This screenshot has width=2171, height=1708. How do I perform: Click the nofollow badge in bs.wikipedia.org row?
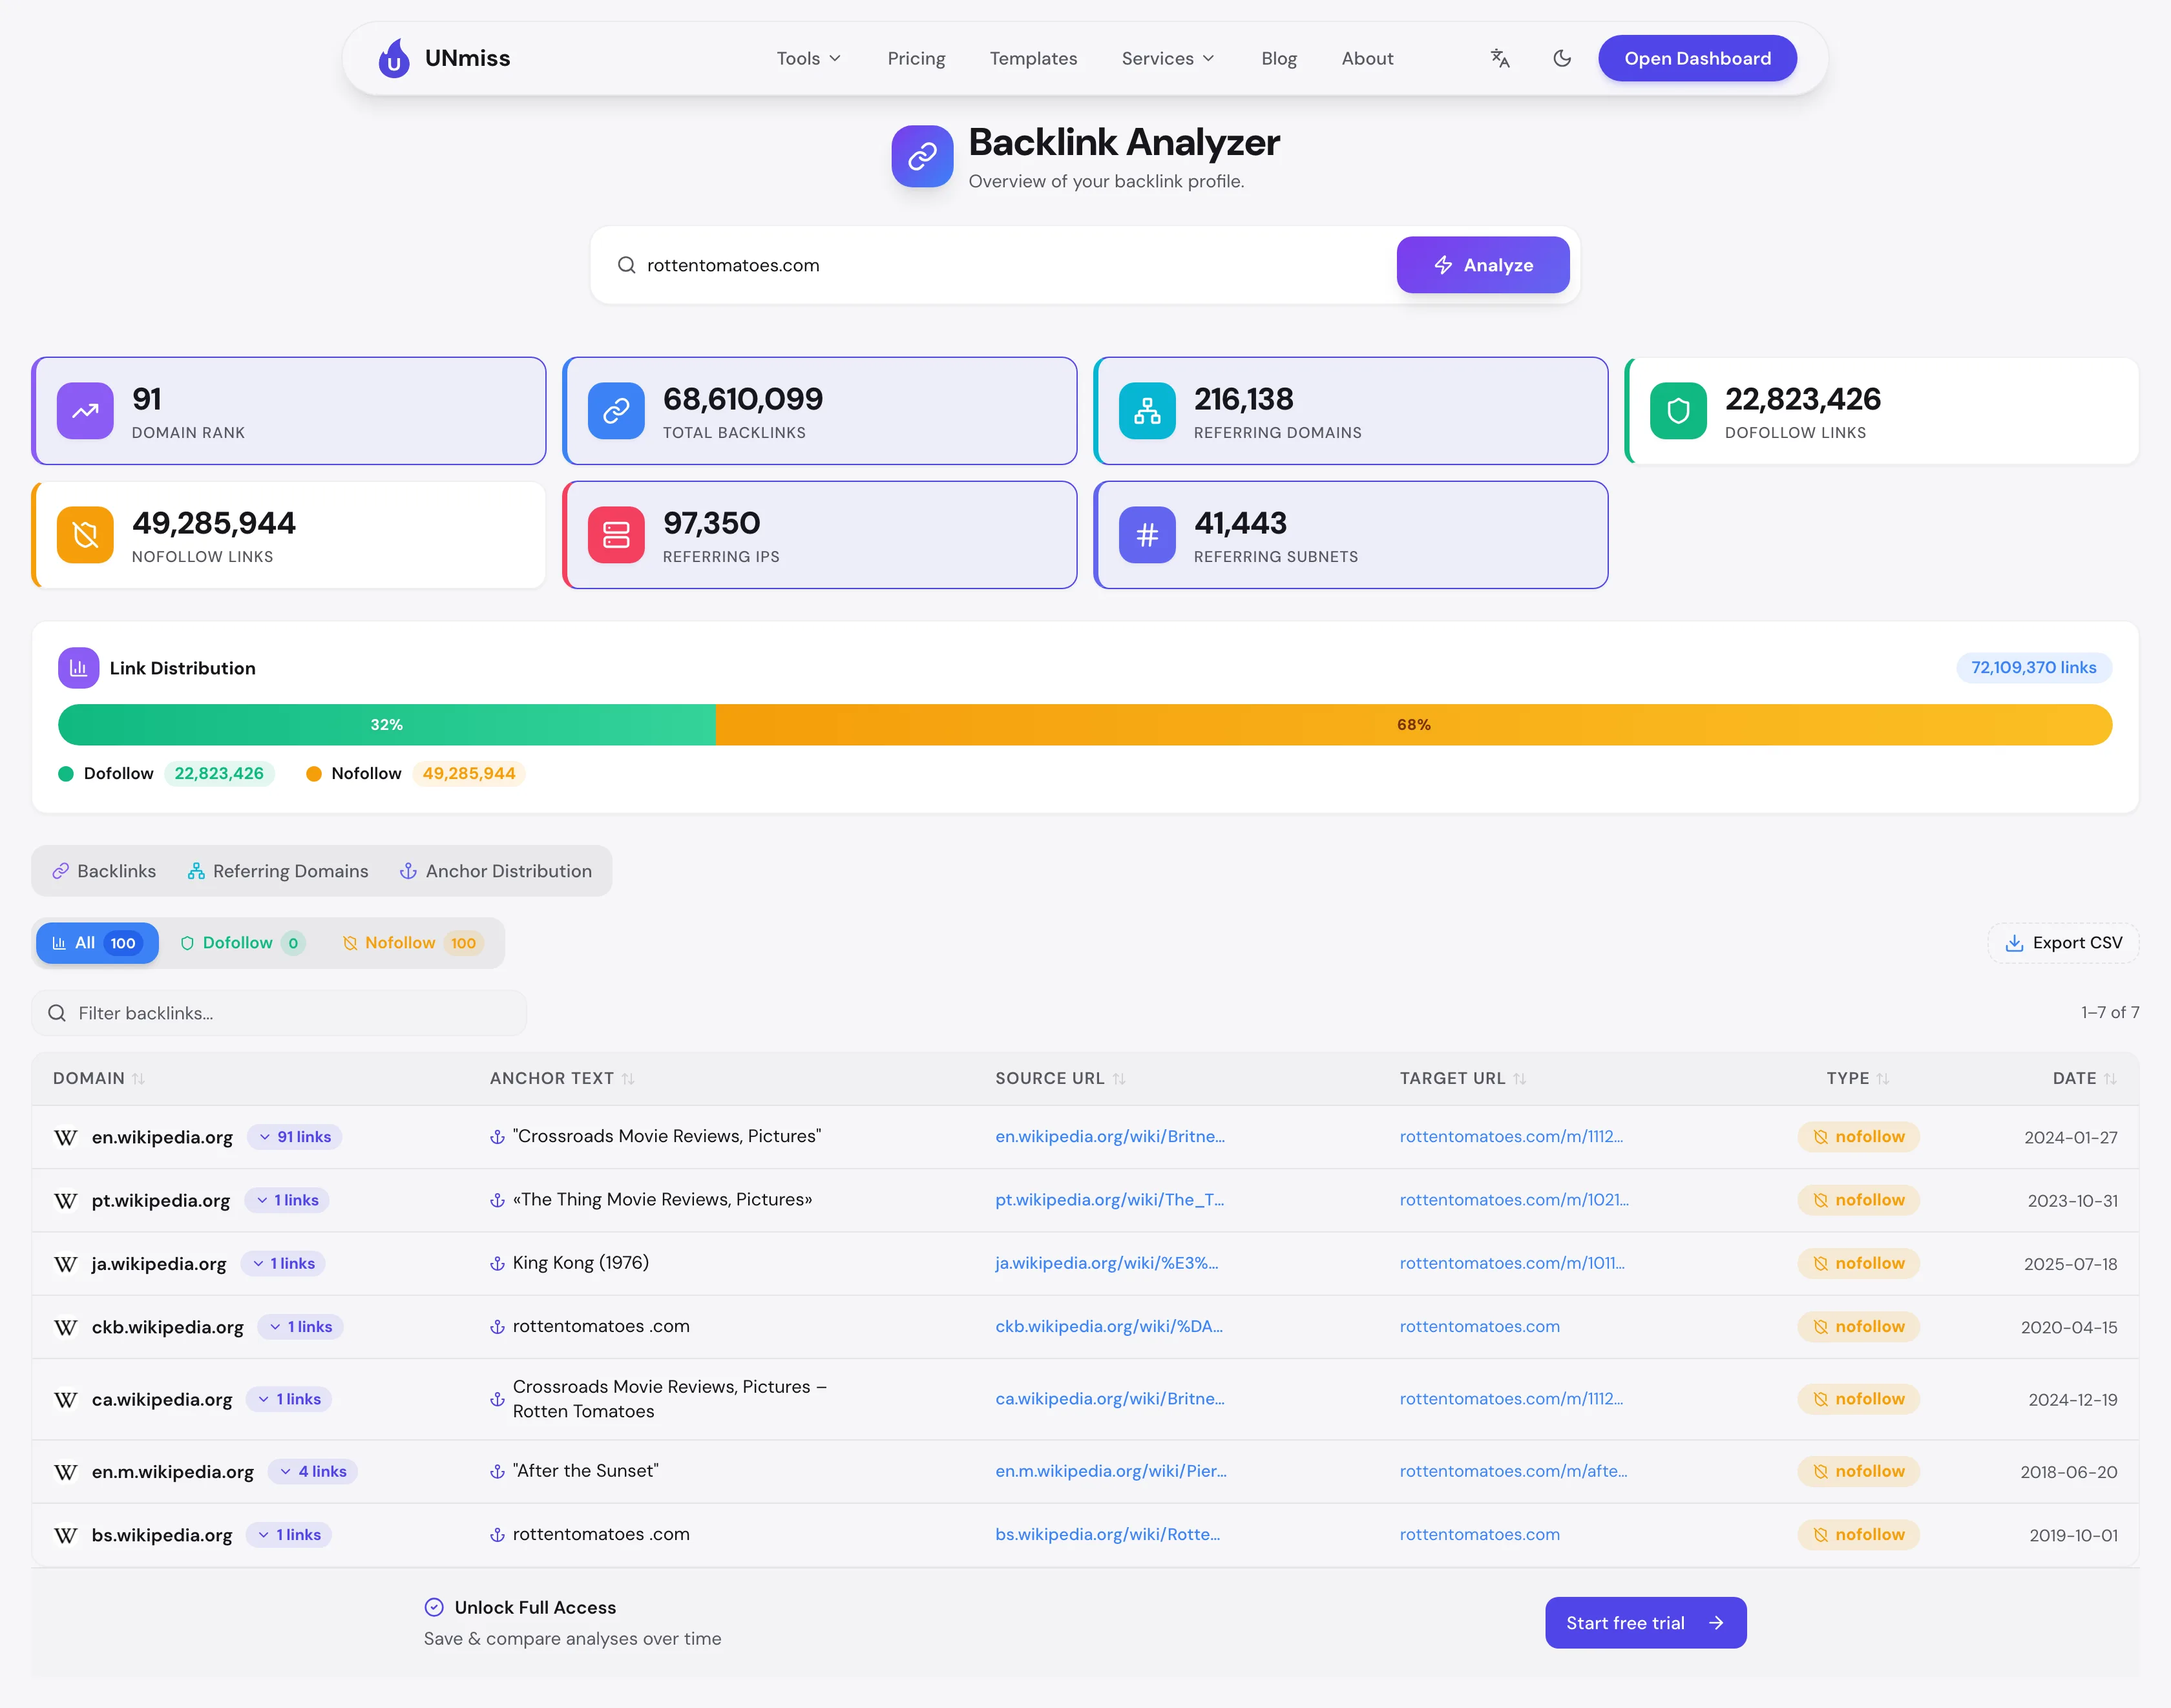pos(1858,1535)
